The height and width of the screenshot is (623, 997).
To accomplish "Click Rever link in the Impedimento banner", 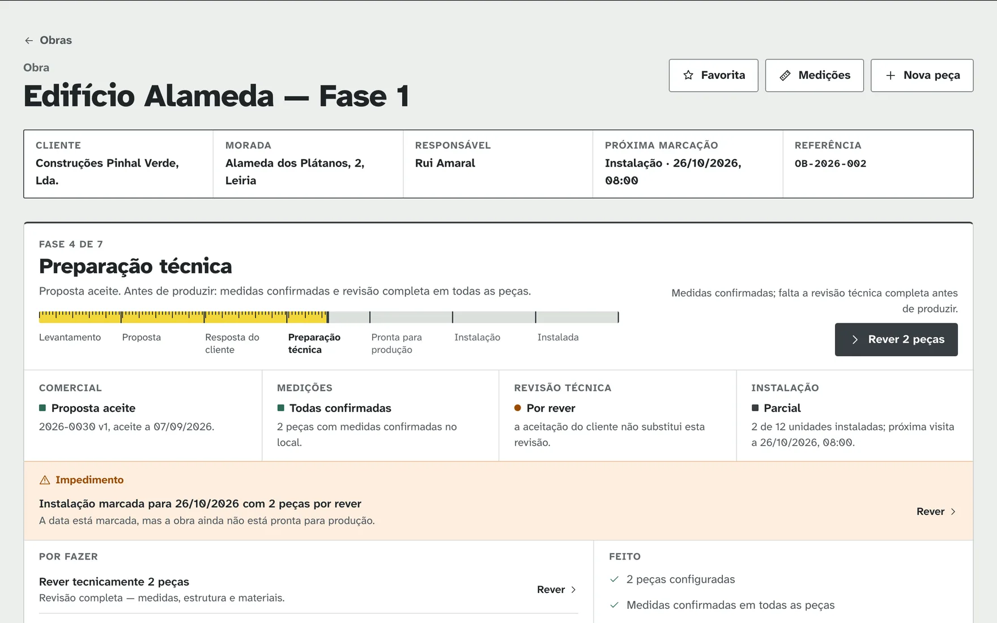I will tap(936, 511).
